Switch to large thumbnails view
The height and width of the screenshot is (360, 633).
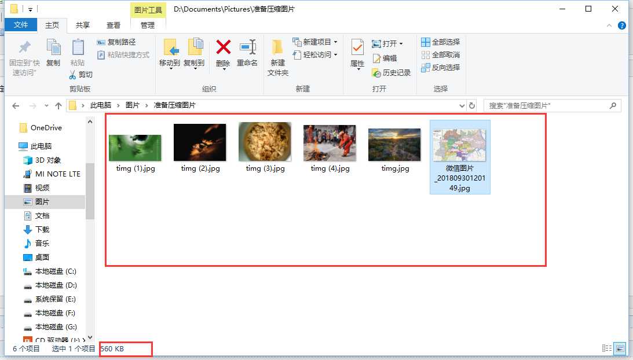(620, 348)
